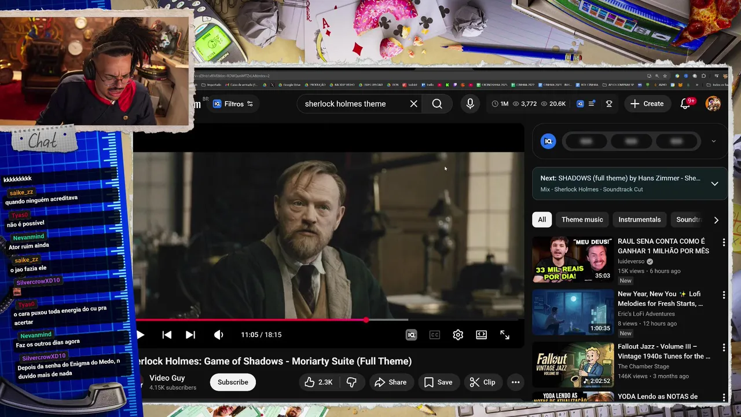Open the CINEMA 2022 bookmark
The width and height of the screenshot is (741, 417).
pos(523,85)
